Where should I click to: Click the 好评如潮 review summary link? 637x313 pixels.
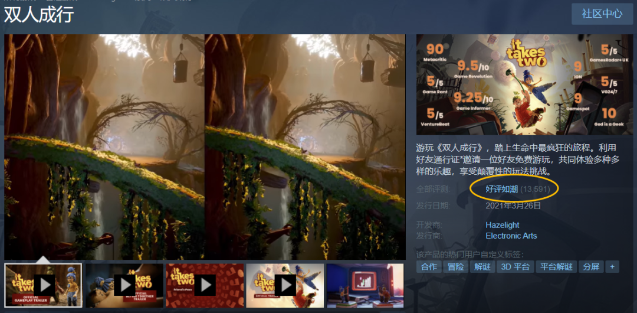pyautogui.click(x=502, y=189)
